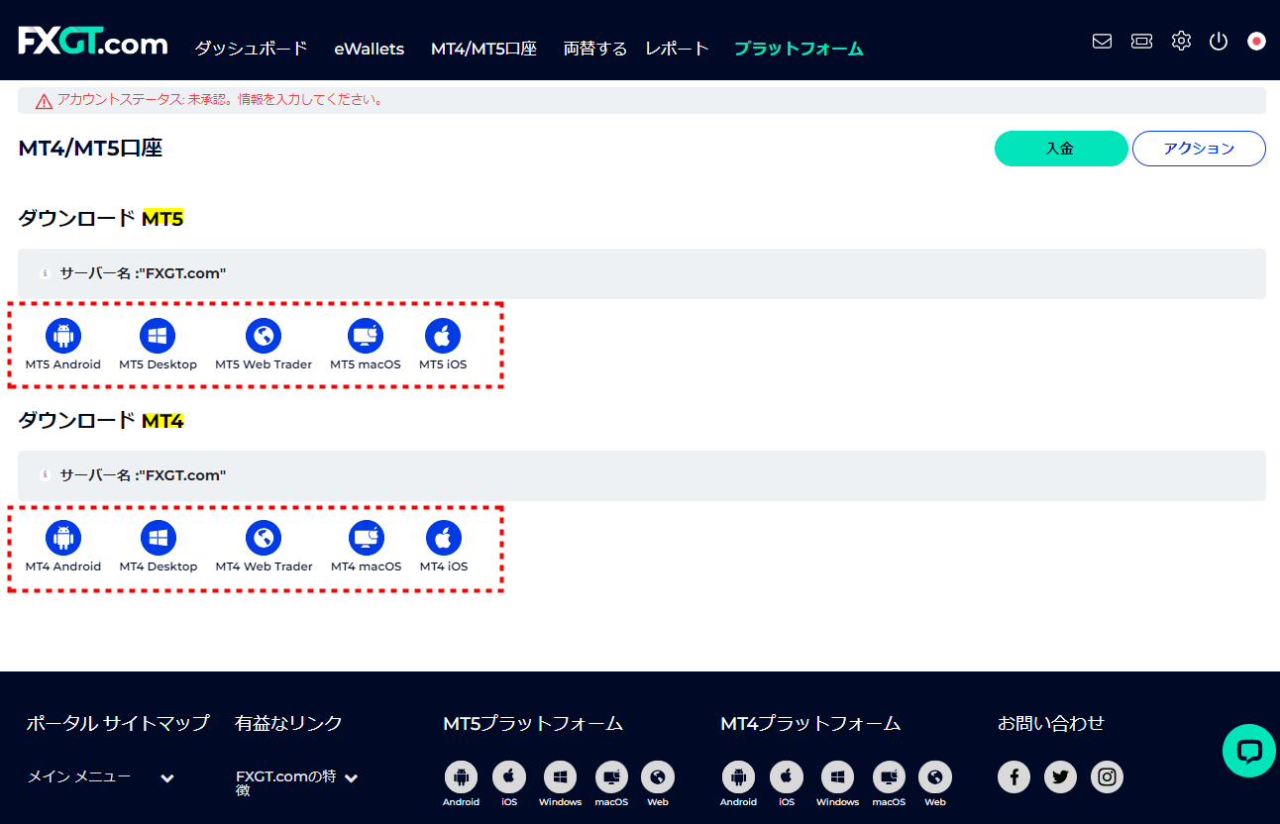Open MT4 Web Trader globe icon

264,538
